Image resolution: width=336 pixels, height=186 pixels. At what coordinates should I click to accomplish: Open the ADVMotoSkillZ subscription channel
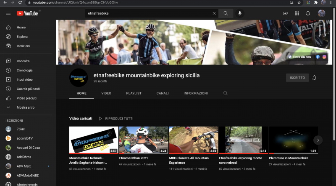pos(28,176)
